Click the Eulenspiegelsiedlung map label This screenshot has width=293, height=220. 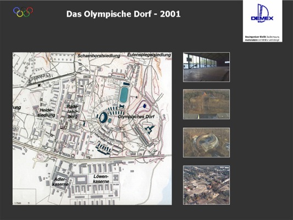pos(149,55)
